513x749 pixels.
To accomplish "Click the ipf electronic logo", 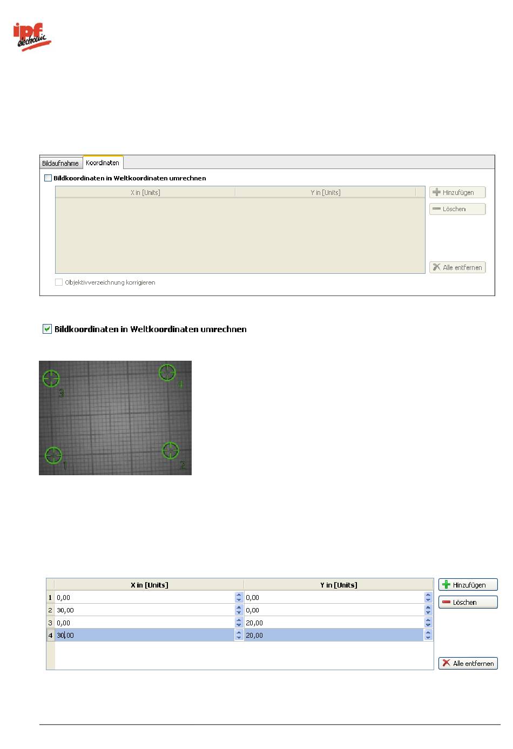I will click(32, 37).
